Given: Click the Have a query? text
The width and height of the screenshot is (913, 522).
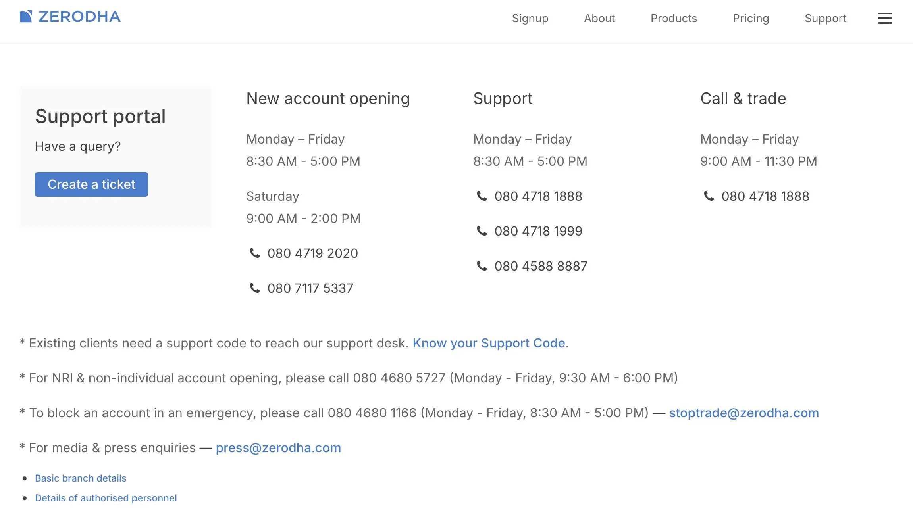Looking at the screenshot, I should click(x=78, y=146).
